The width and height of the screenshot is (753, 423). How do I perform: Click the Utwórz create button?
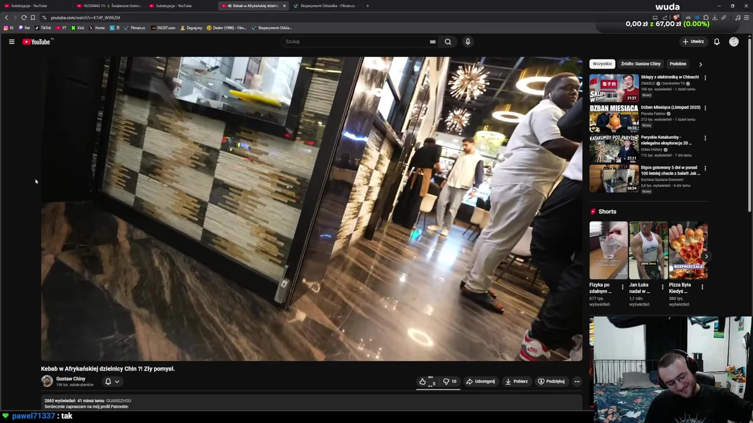tap(693, 42)
